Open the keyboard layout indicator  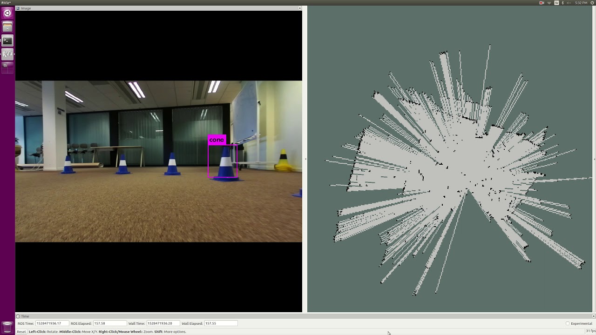pos(556,3)
